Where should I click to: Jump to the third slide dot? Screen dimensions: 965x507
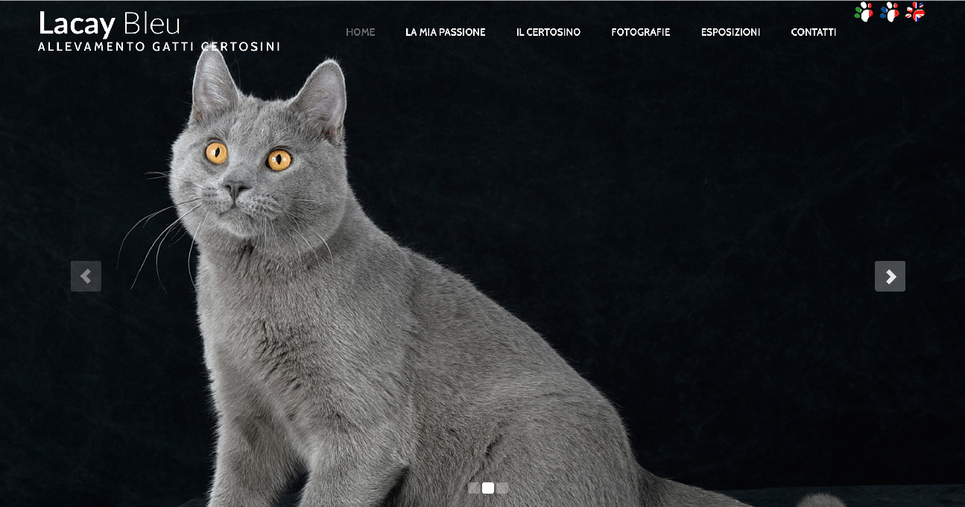click(x=502, y=488)
